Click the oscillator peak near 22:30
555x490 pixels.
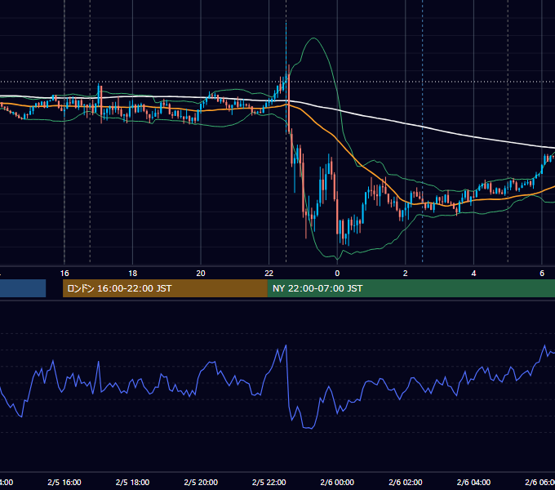click(286, 345)
